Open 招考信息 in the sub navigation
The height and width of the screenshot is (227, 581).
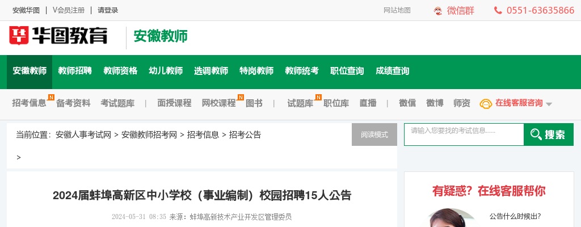(30, 103)
